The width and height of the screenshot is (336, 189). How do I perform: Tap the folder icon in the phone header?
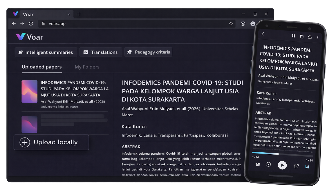coord(302,37)
